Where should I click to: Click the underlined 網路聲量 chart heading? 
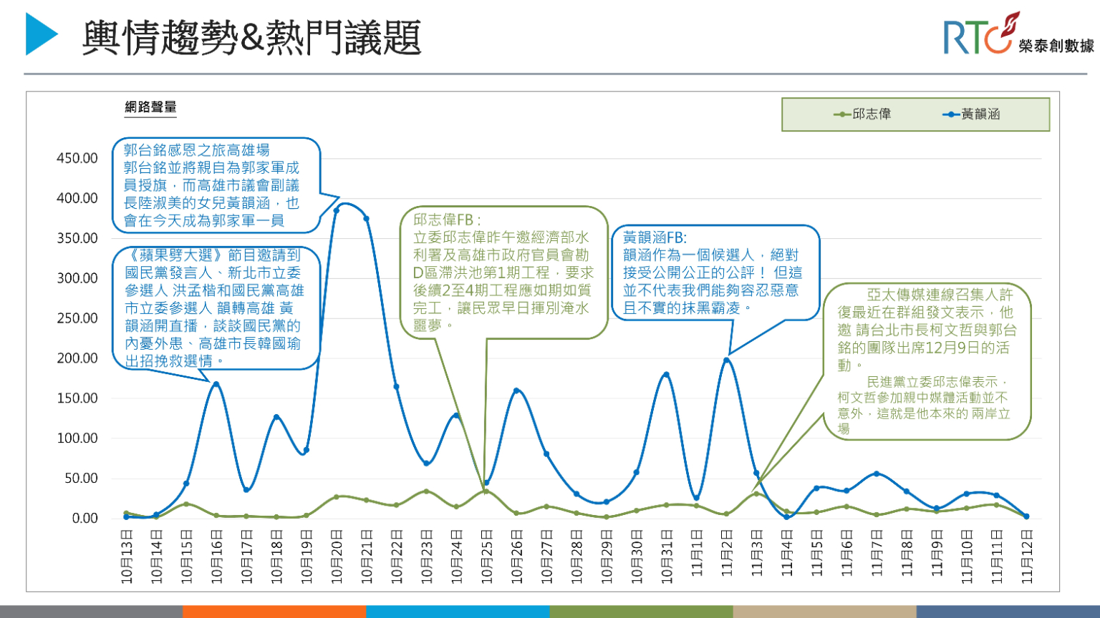coord(150,107)
